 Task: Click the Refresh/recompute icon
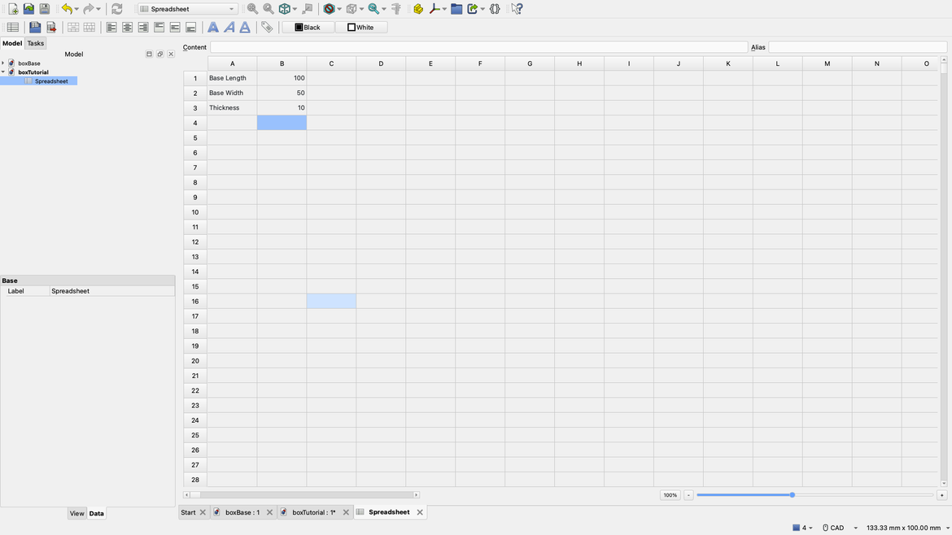click(116, 8)
